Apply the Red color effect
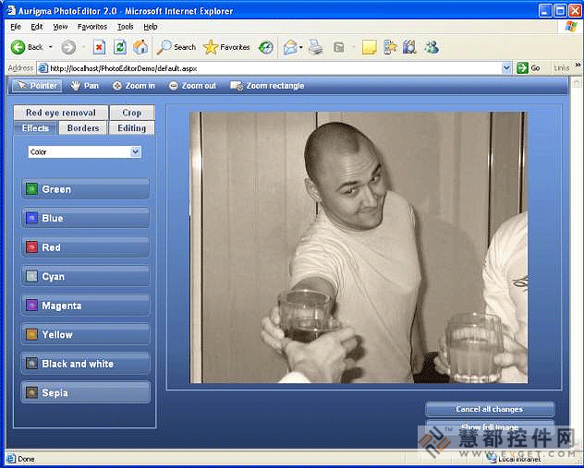This screenshot has width=584, height=468. coord(85,247)
